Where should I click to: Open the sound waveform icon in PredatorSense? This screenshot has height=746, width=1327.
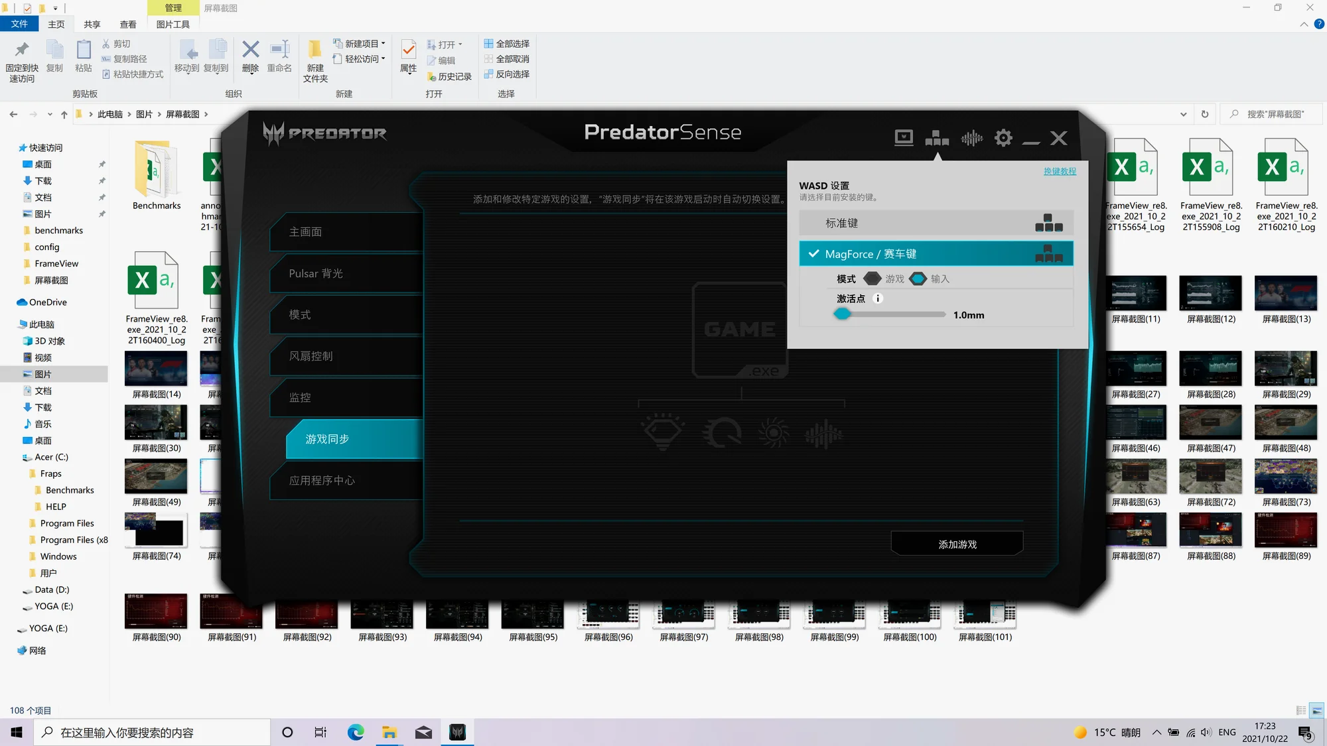pyautogui.click(x=972, y=138)
